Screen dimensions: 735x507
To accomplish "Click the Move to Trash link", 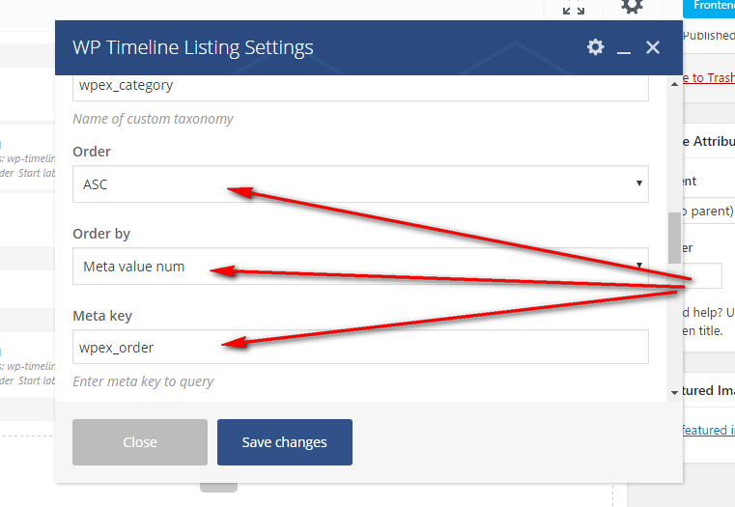I will pyautogui.click(x=708, y=78).
